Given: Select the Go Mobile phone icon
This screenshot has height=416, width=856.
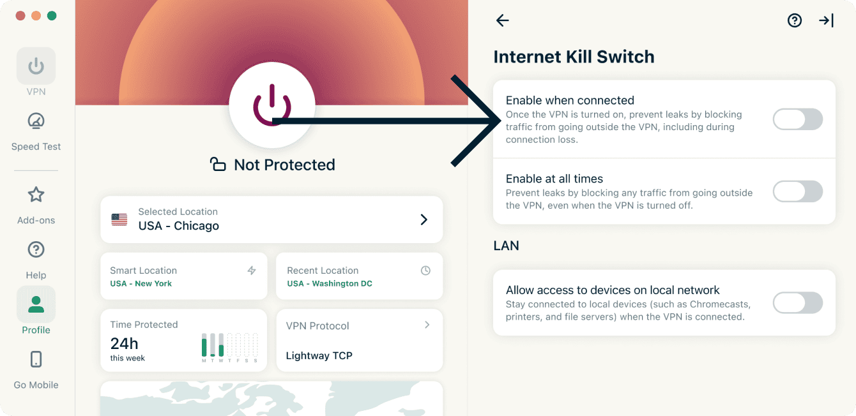Looking at the screenshot, I should point(36,359).
